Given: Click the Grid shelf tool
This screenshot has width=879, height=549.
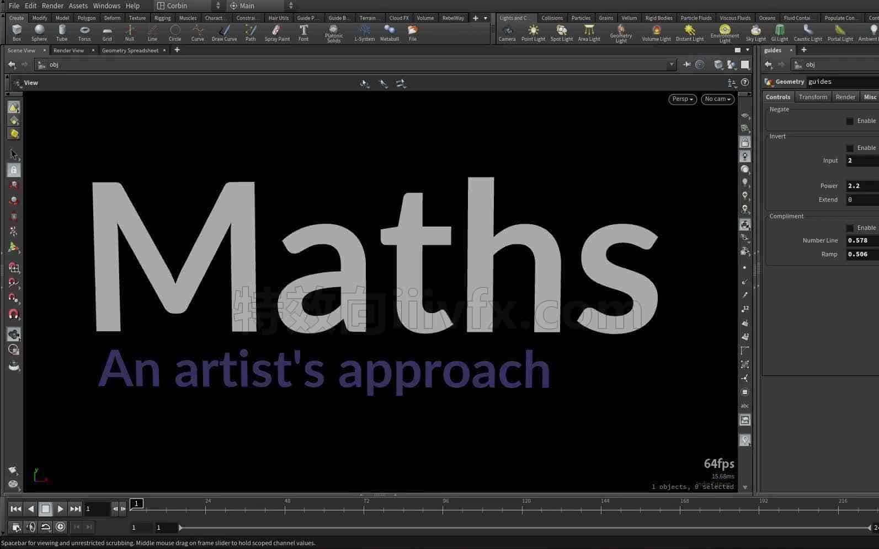Looking at the screenshot, I should [107, 33].
